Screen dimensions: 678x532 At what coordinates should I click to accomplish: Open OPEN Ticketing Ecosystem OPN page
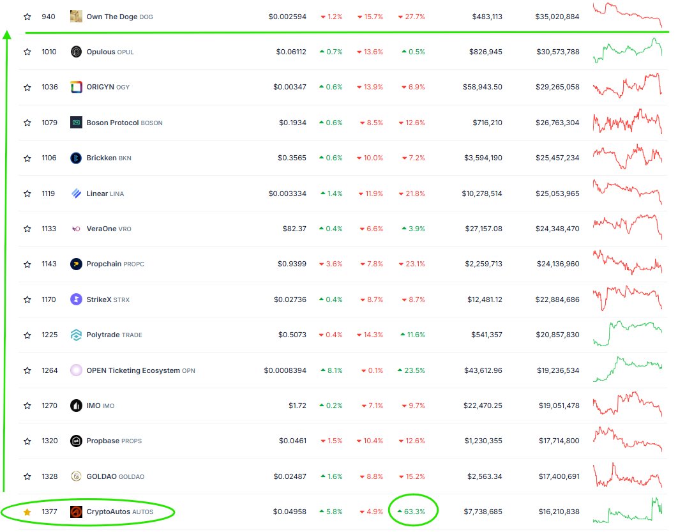point(141,370)
